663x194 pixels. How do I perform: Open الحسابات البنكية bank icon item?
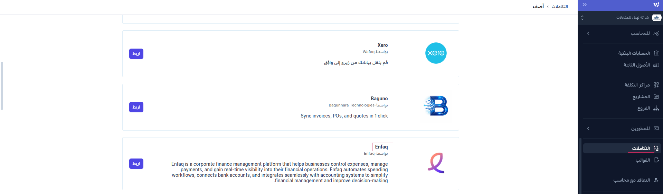[x=656, y=53]
